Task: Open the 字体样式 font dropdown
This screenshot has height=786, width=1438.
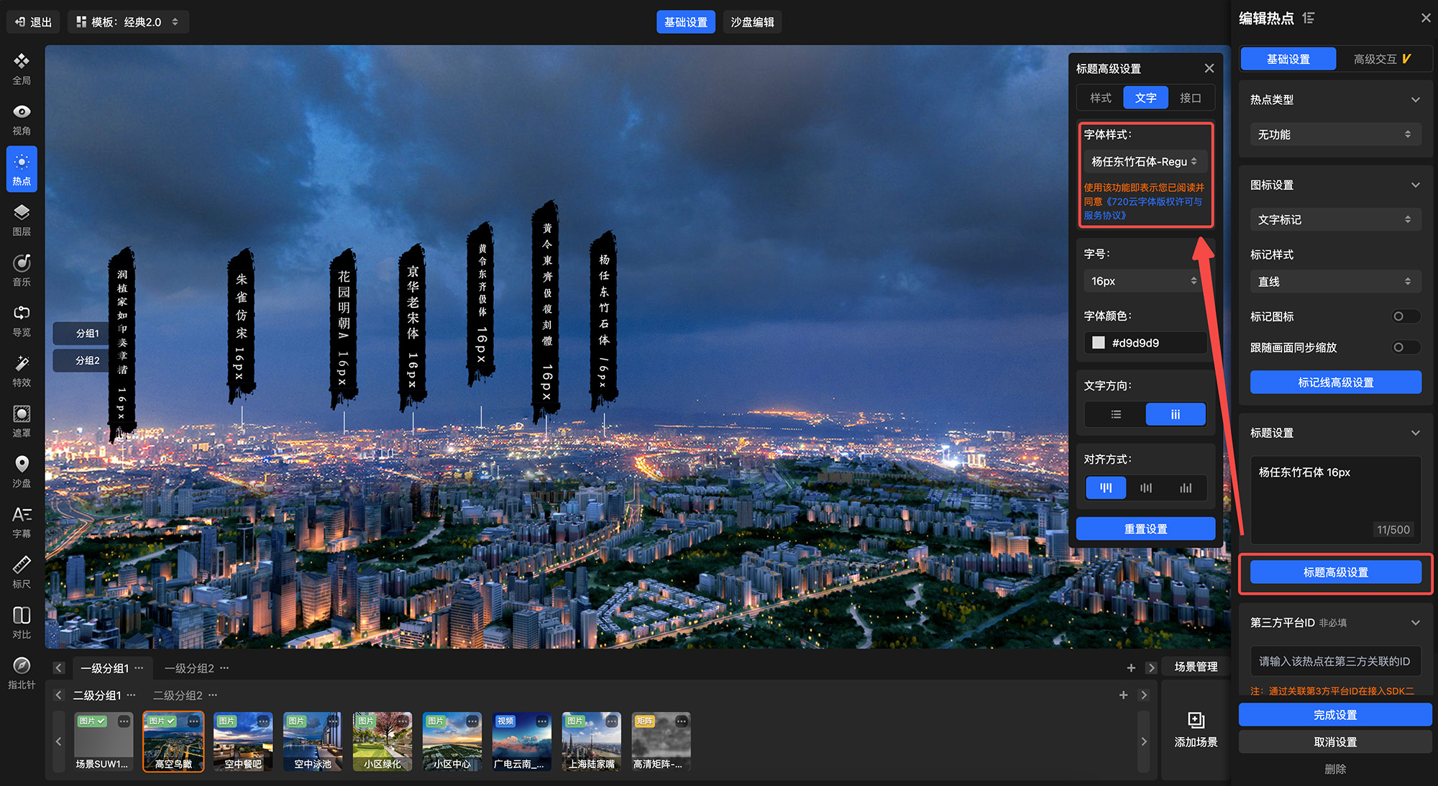Action: 1144,162
